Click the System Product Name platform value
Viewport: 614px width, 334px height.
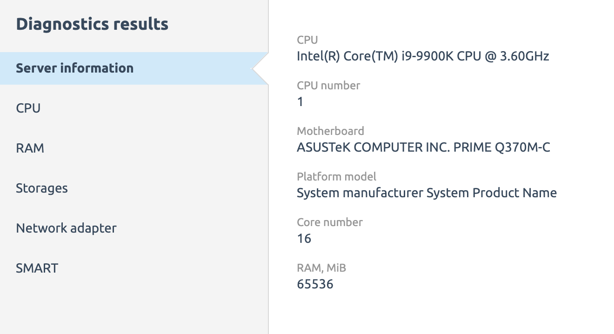click(x=427, y=193)
